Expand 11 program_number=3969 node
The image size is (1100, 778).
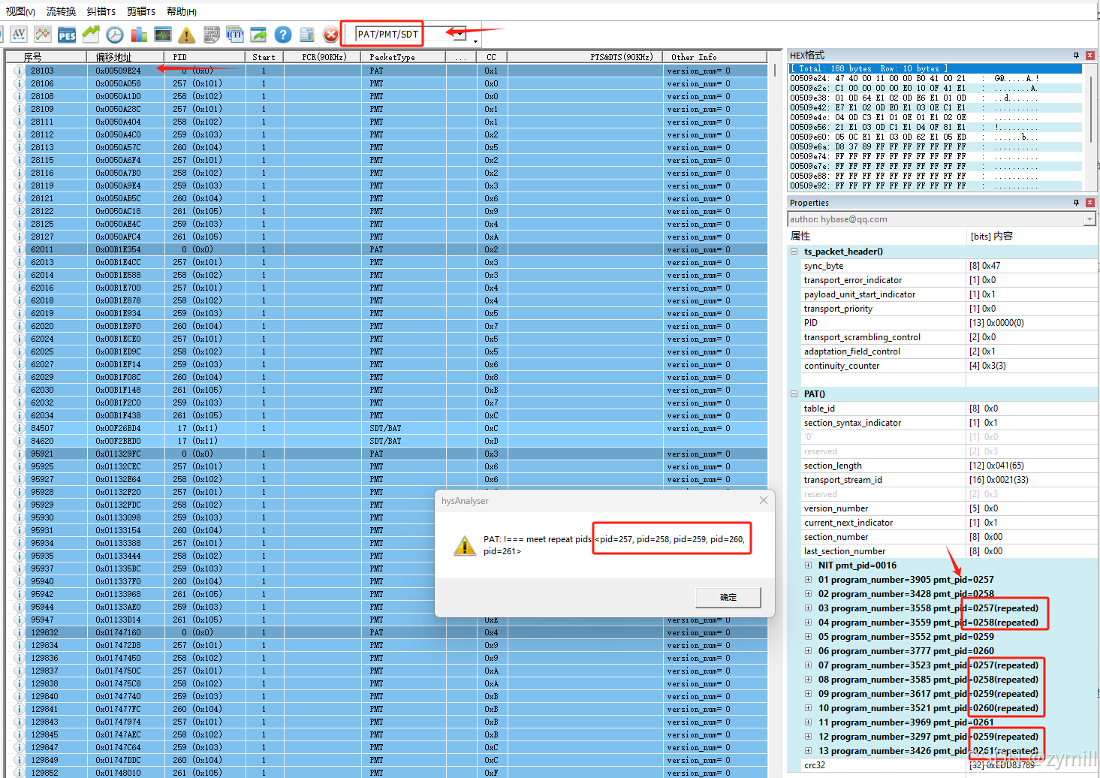809,722
